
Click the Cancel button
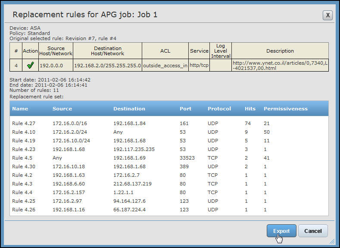click(313, 231)
